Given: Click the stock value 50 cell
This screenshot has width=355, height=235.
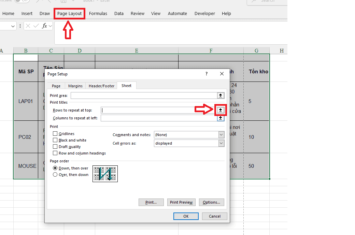Looking at the screenshot, I should tap(256, 166).
